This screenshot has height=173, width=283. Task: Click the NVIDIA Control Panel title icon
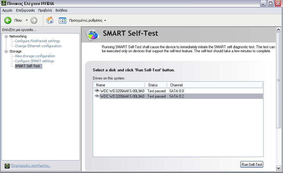point(4,3)
